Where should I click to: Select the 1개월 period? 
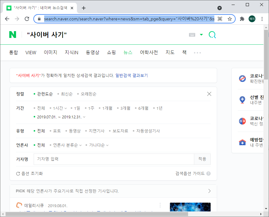pos(107,108)
